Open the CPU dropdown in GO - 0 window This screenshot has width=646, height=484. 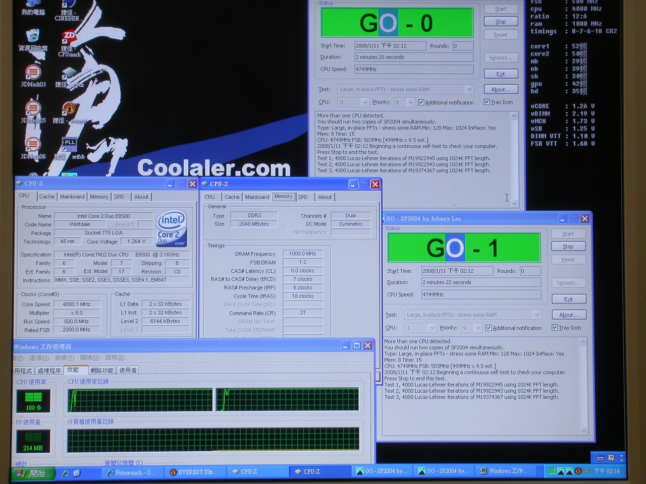click(x=365, y=102)
